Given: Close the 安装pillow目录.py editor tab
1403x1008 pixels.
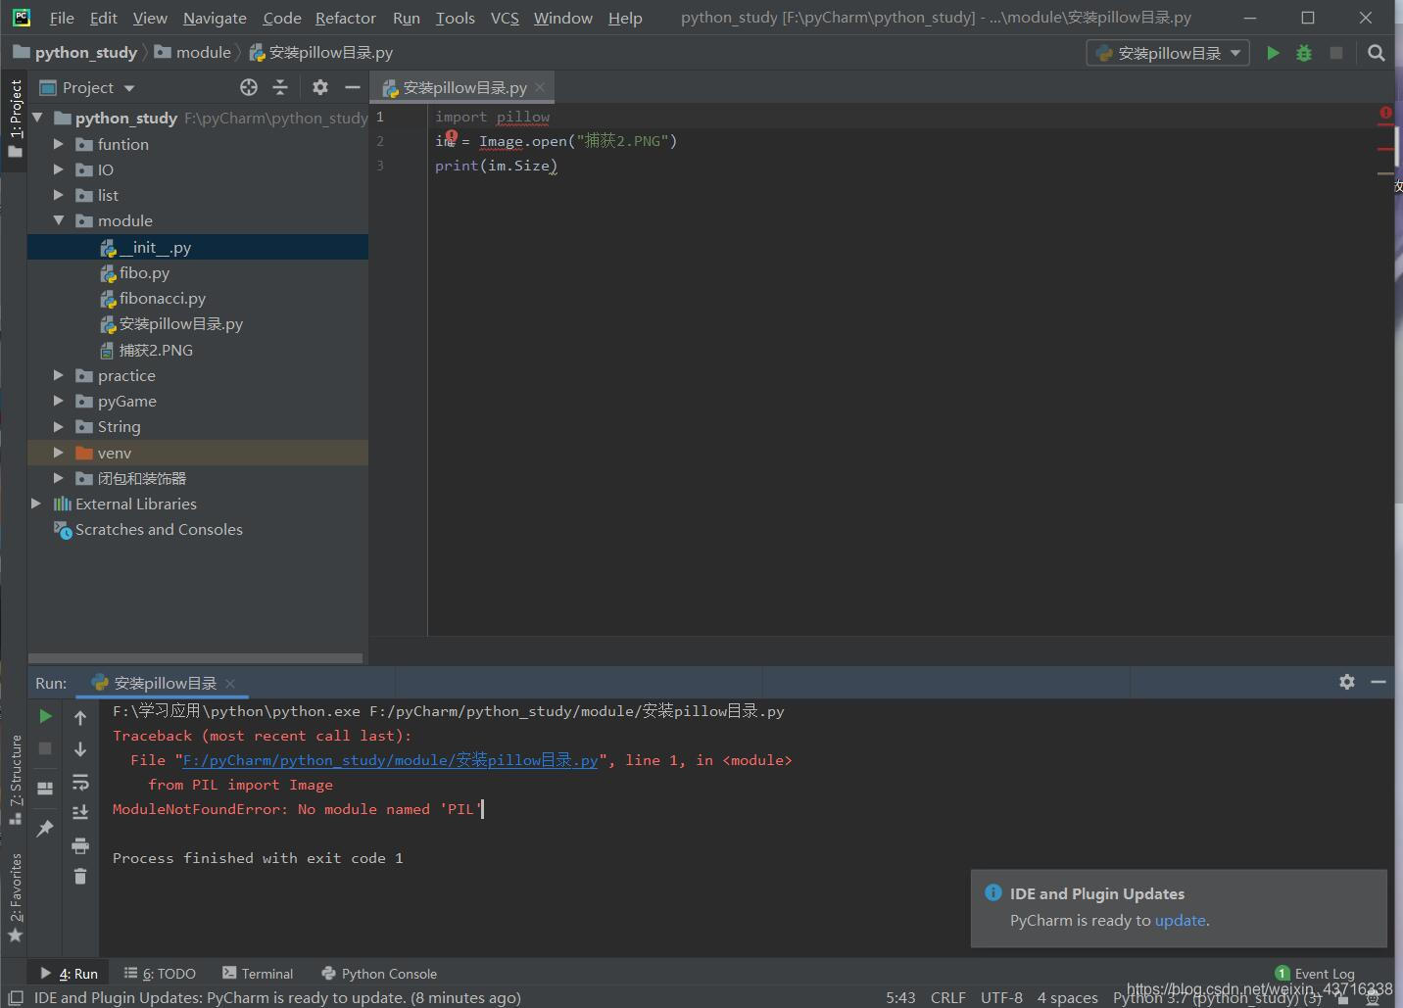Looking at the screenshot, I should [x=540, y=87].
